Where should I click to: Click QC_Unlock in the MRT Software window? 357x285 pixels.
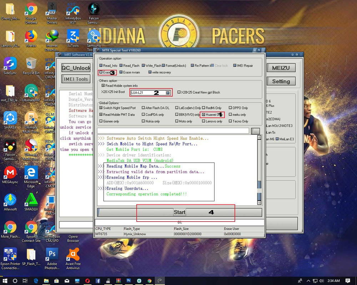(76, 68)
